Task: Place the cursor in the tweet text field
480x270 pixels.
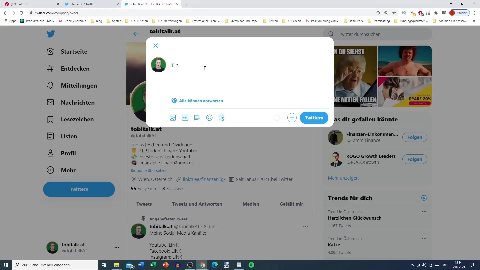Action: (249, 65)
